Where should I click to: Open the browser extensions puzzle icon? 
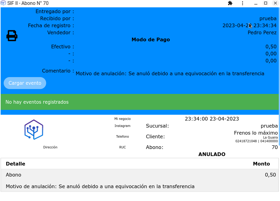click(230, 3)
